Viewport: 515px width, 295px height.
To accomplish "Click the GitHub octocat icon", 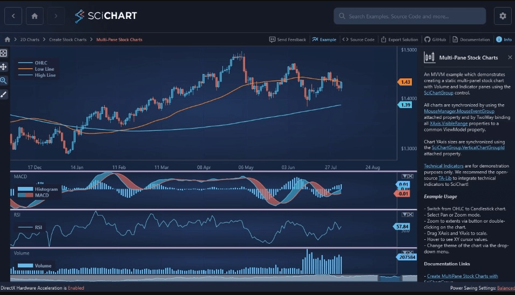I will [x=427, y=39].
